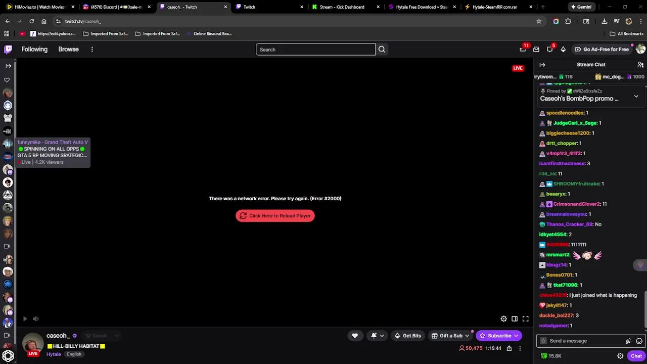Click the channel points balance 15.8K

551,356
